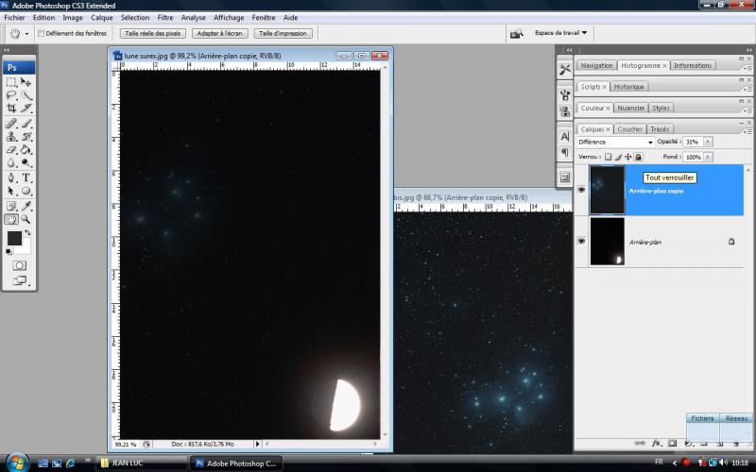Select the Pen tool

tap(11, 177)
